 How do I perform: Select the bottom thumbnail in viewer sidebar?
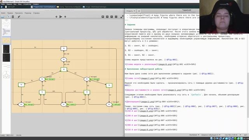pos(6,75)
